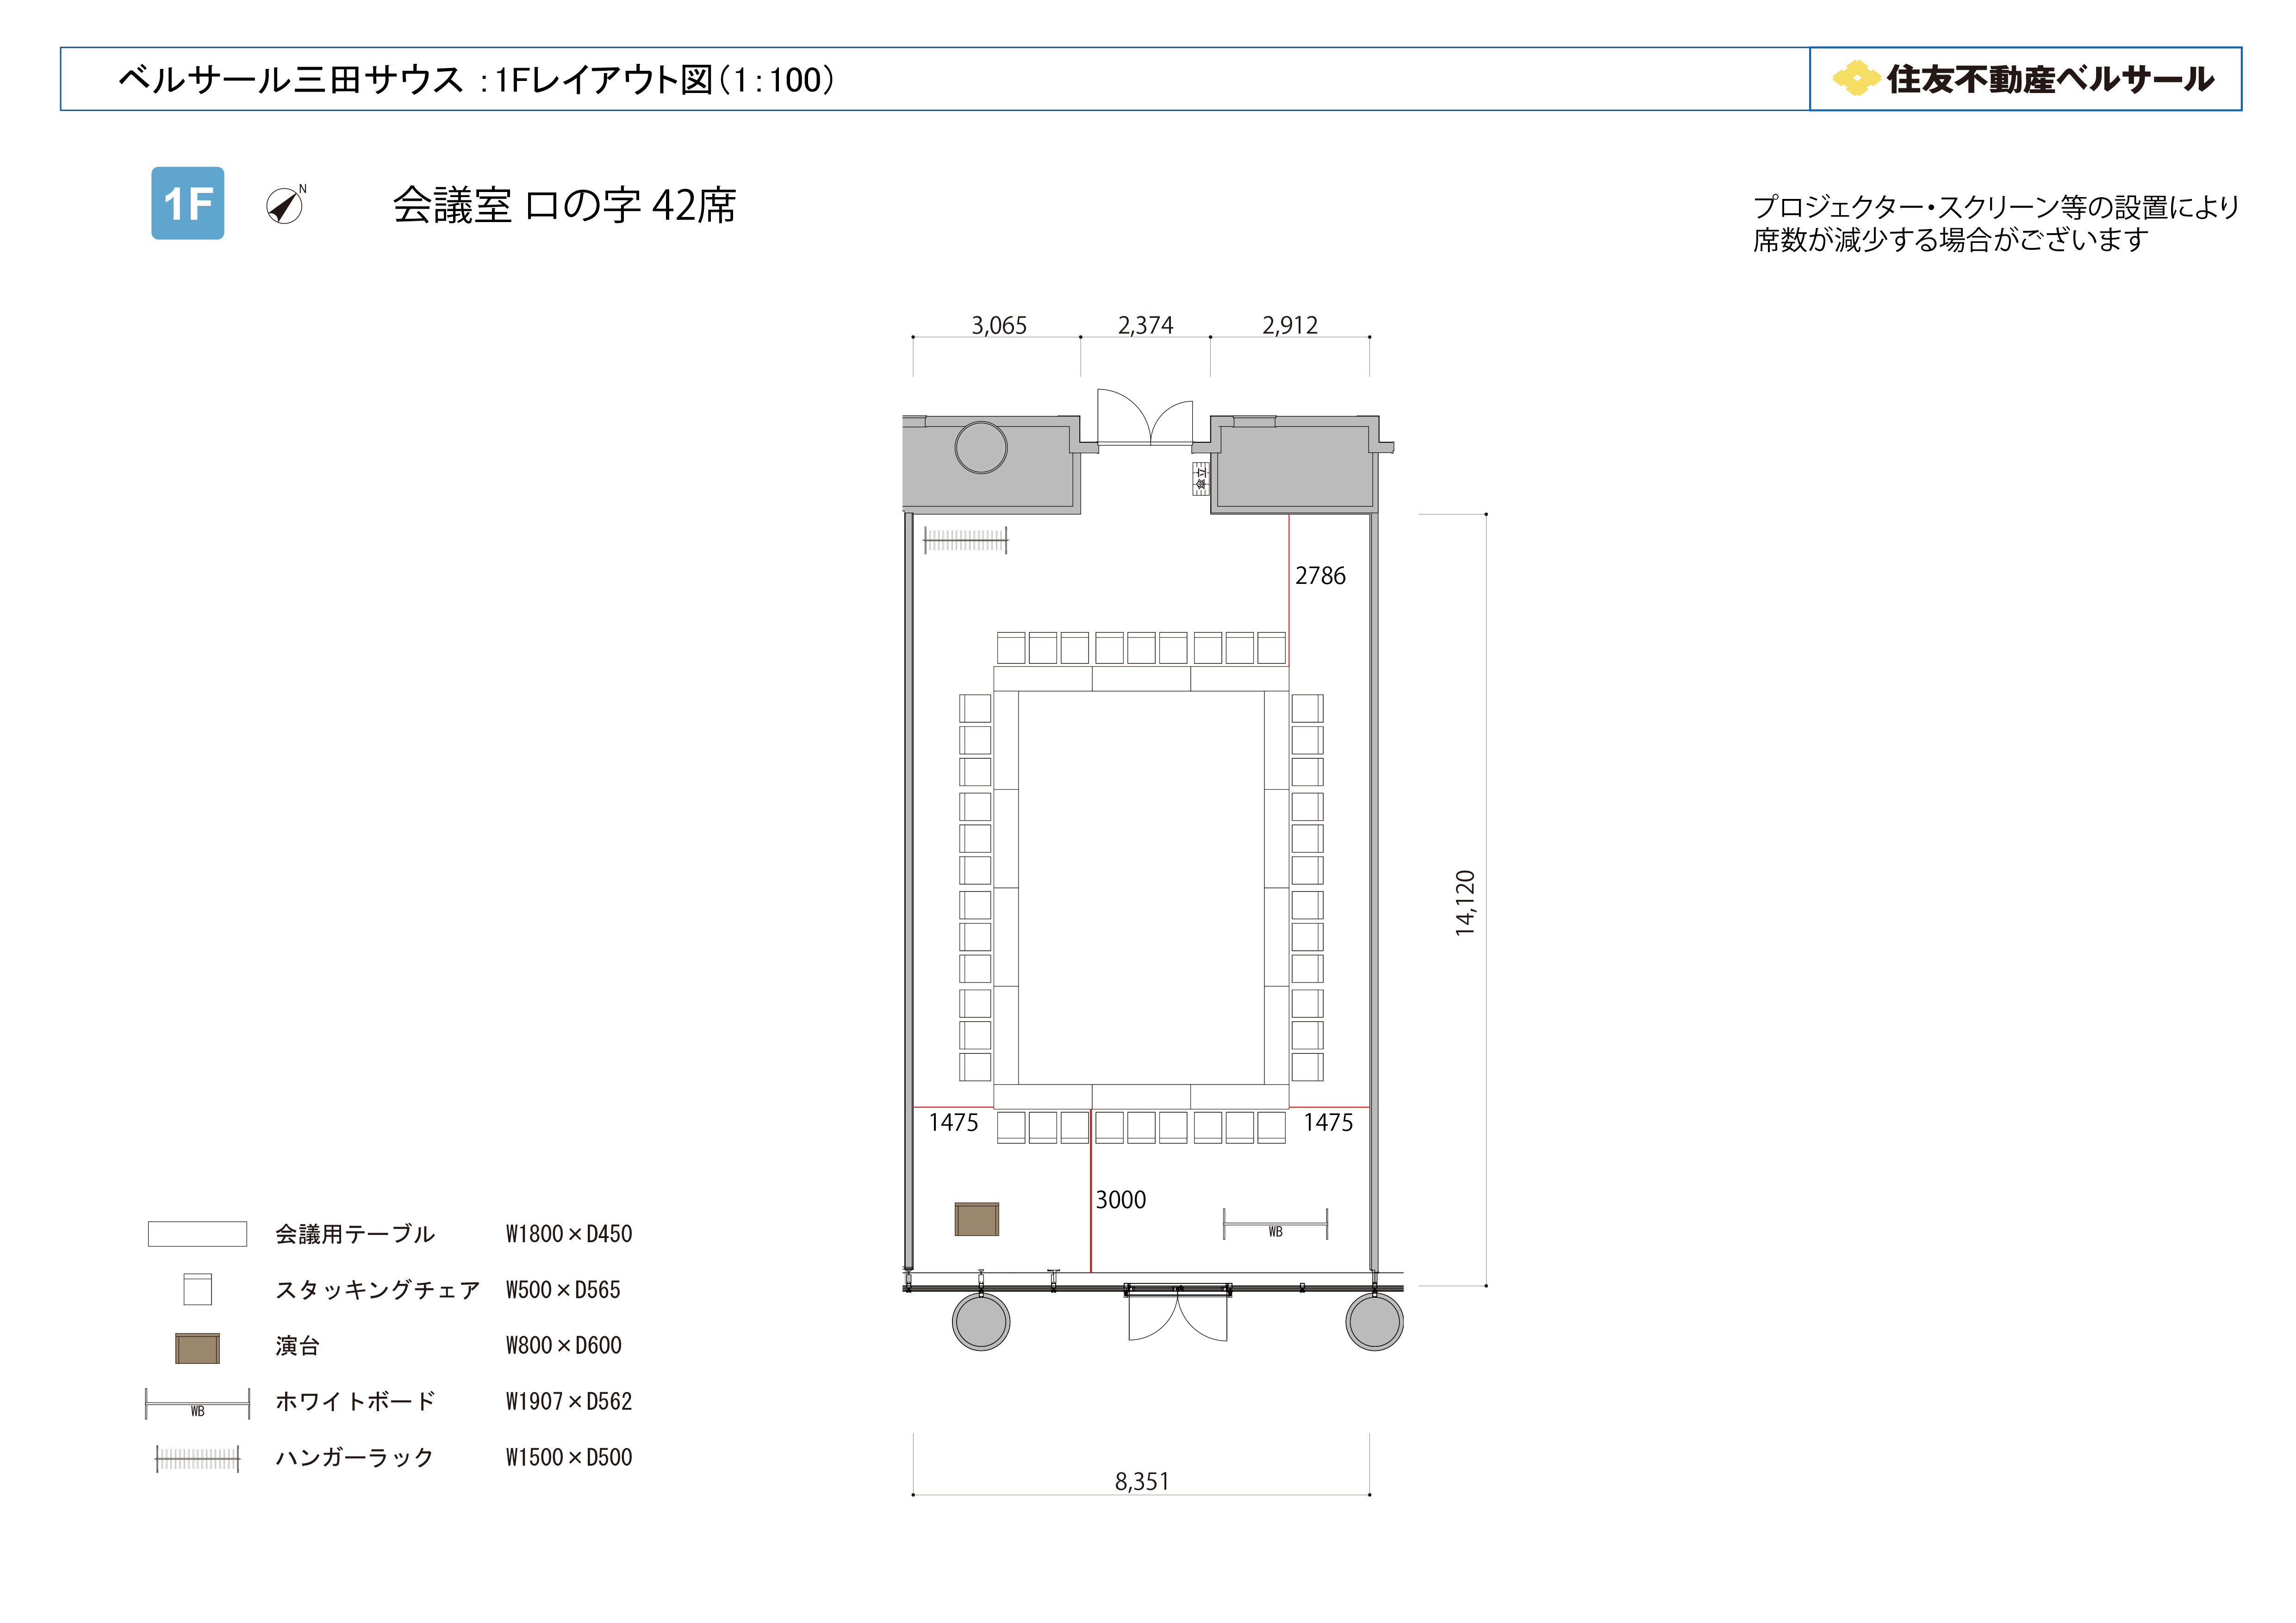
Task: Click the top double-door entrance symbol
Action: click(x=1145, y=417)
